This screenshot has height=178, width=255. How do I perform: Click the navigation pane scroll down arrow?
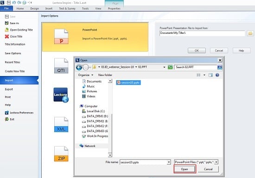pyautogui.click(x=110, y=155)
